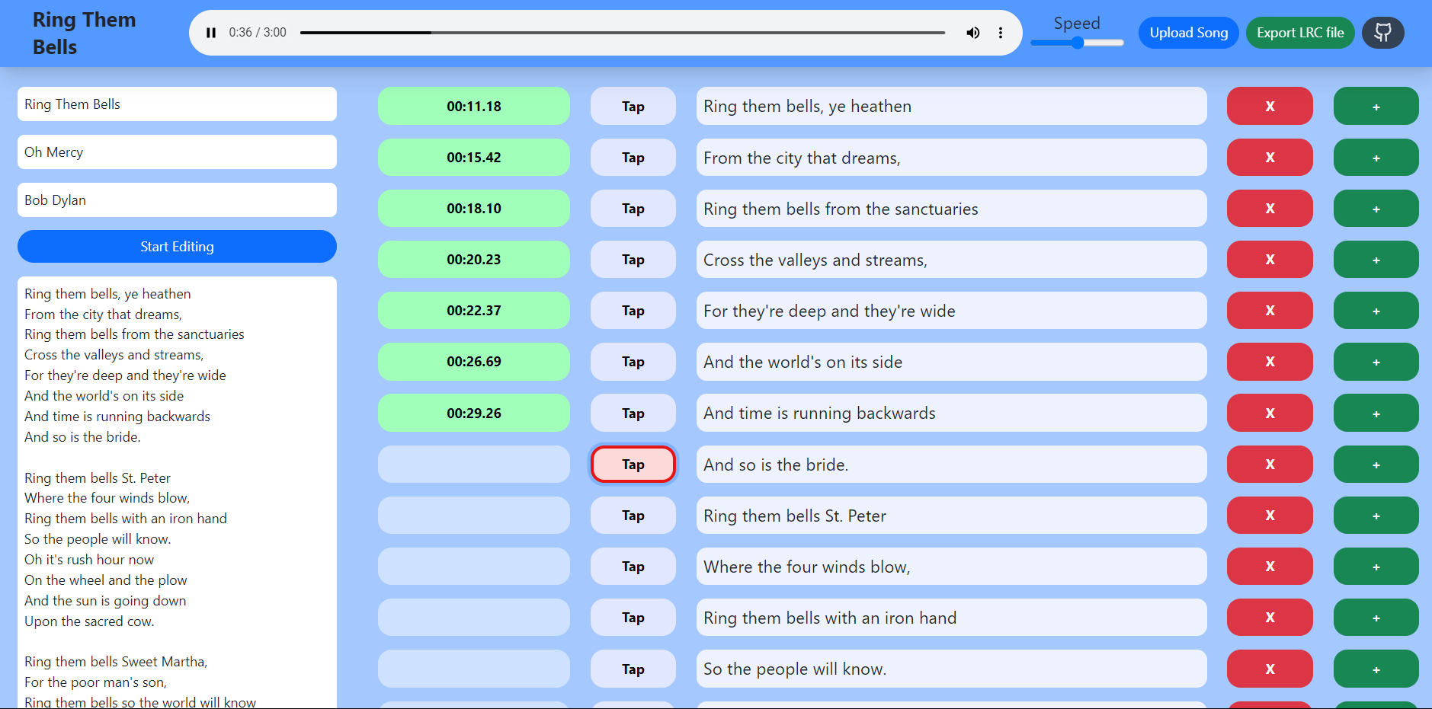This screenshot has width=1432, height=709.
Task: Click inside the lyrics text area
Action: pos(177,493)
